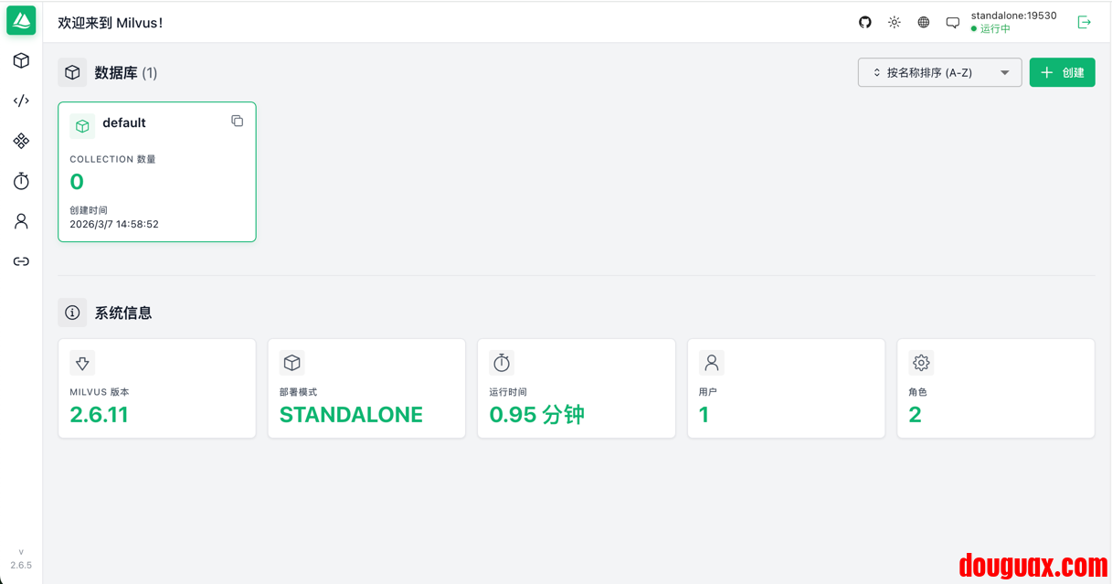Open the timer sidebar icon
Screen dimensions: 1112x584
coord(21,181)
